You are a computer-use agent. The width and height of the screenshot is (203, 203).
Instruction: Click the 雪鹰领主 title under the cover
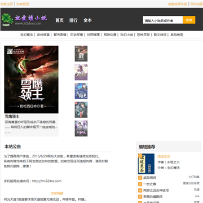click(x=12, y=117)
